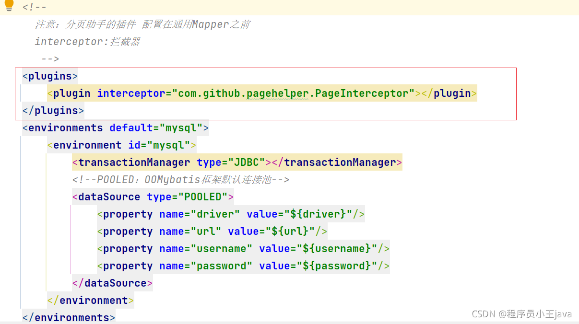Click the comment closing --> marker
The height and width of the screenshot is (324, 579).
[x=50, y=58]
